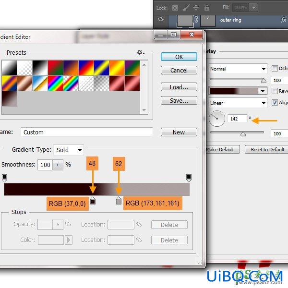Adjust the opacity slider handle in Layer Style

pyautogui.click(x=264, y=81)
